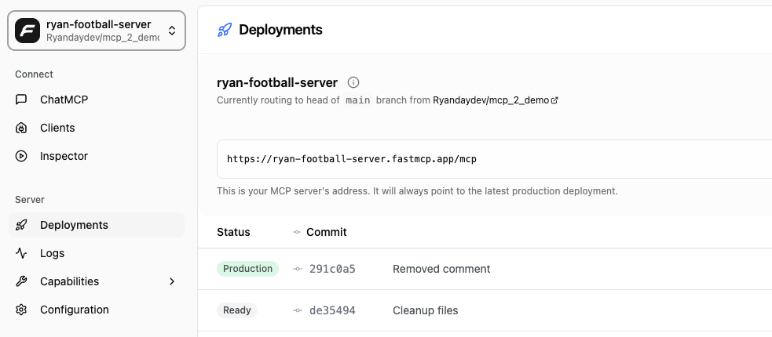Select Deployments in sidebar
This screenshot has height=337, width=772.
pos(97,225)
